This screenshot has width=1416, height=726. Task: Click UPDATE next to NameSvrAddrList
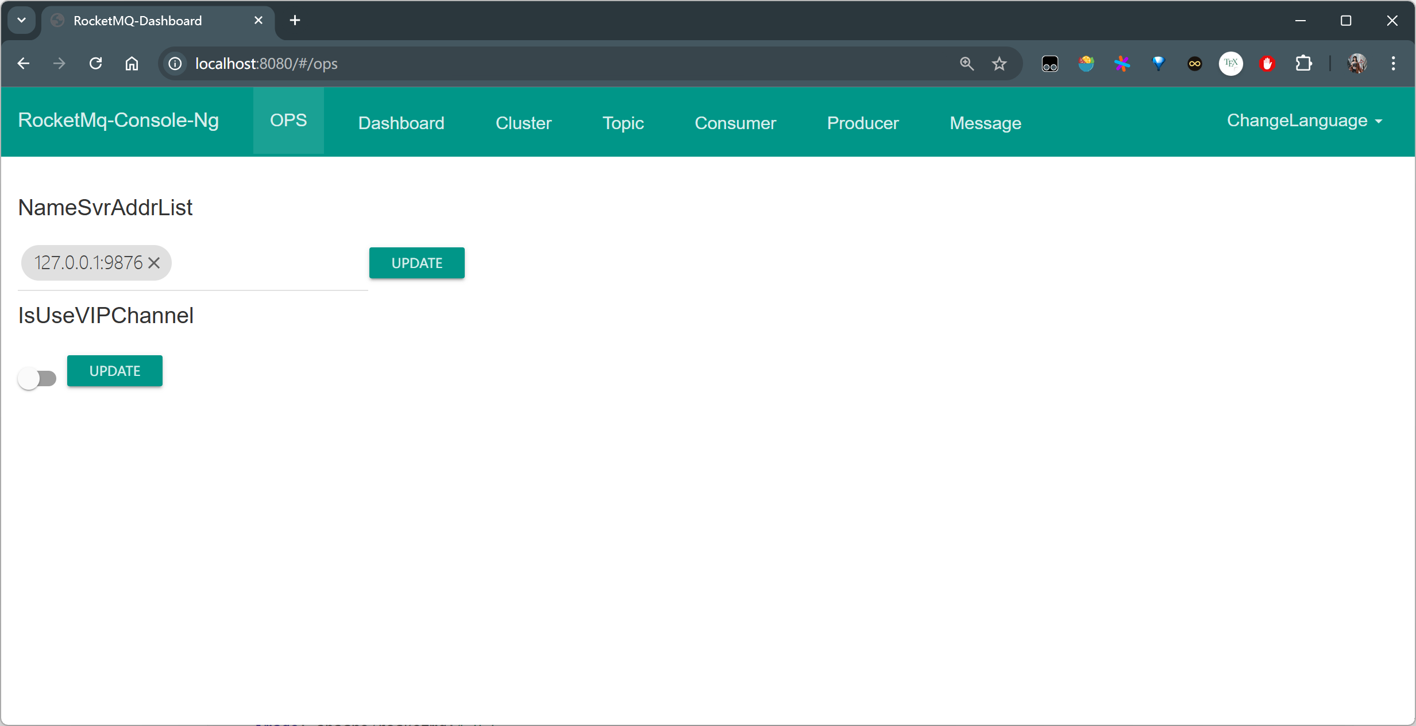(x=417, y=263)
